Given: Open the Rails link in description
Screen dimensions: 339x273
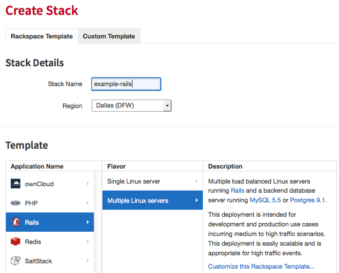Looking at the screenshot, I should click(x=238, y=191).
